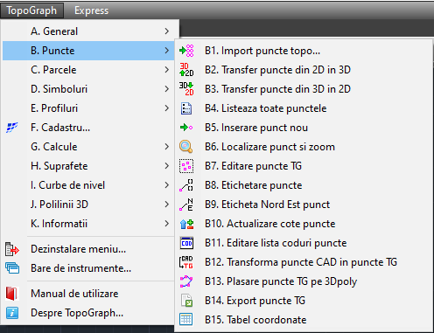This screenshot has height=333, width=434.
Task: Select the I. Curbe de nivel entry
Action: [88, 185]
